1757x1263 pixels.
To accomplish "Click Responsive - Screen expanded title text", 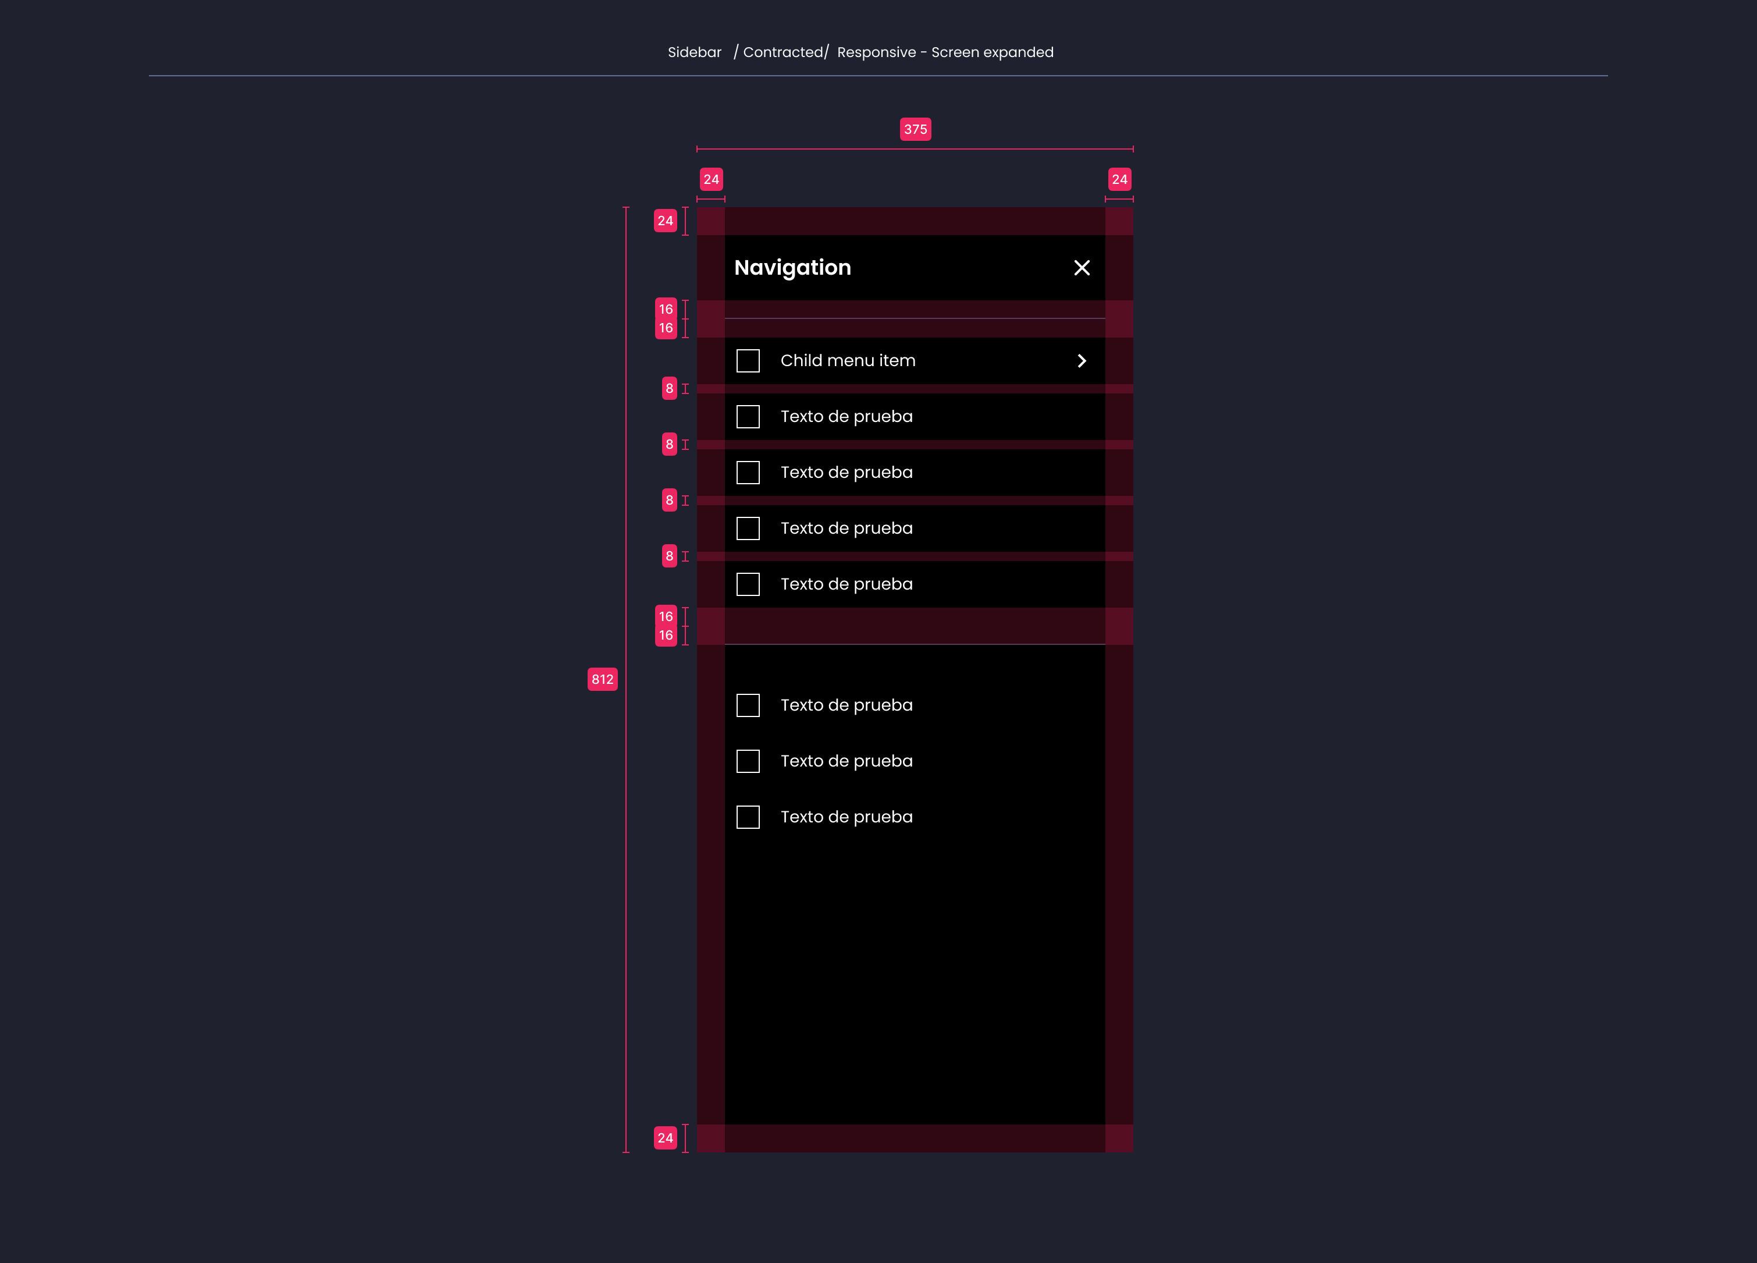I will pos(945,53).
